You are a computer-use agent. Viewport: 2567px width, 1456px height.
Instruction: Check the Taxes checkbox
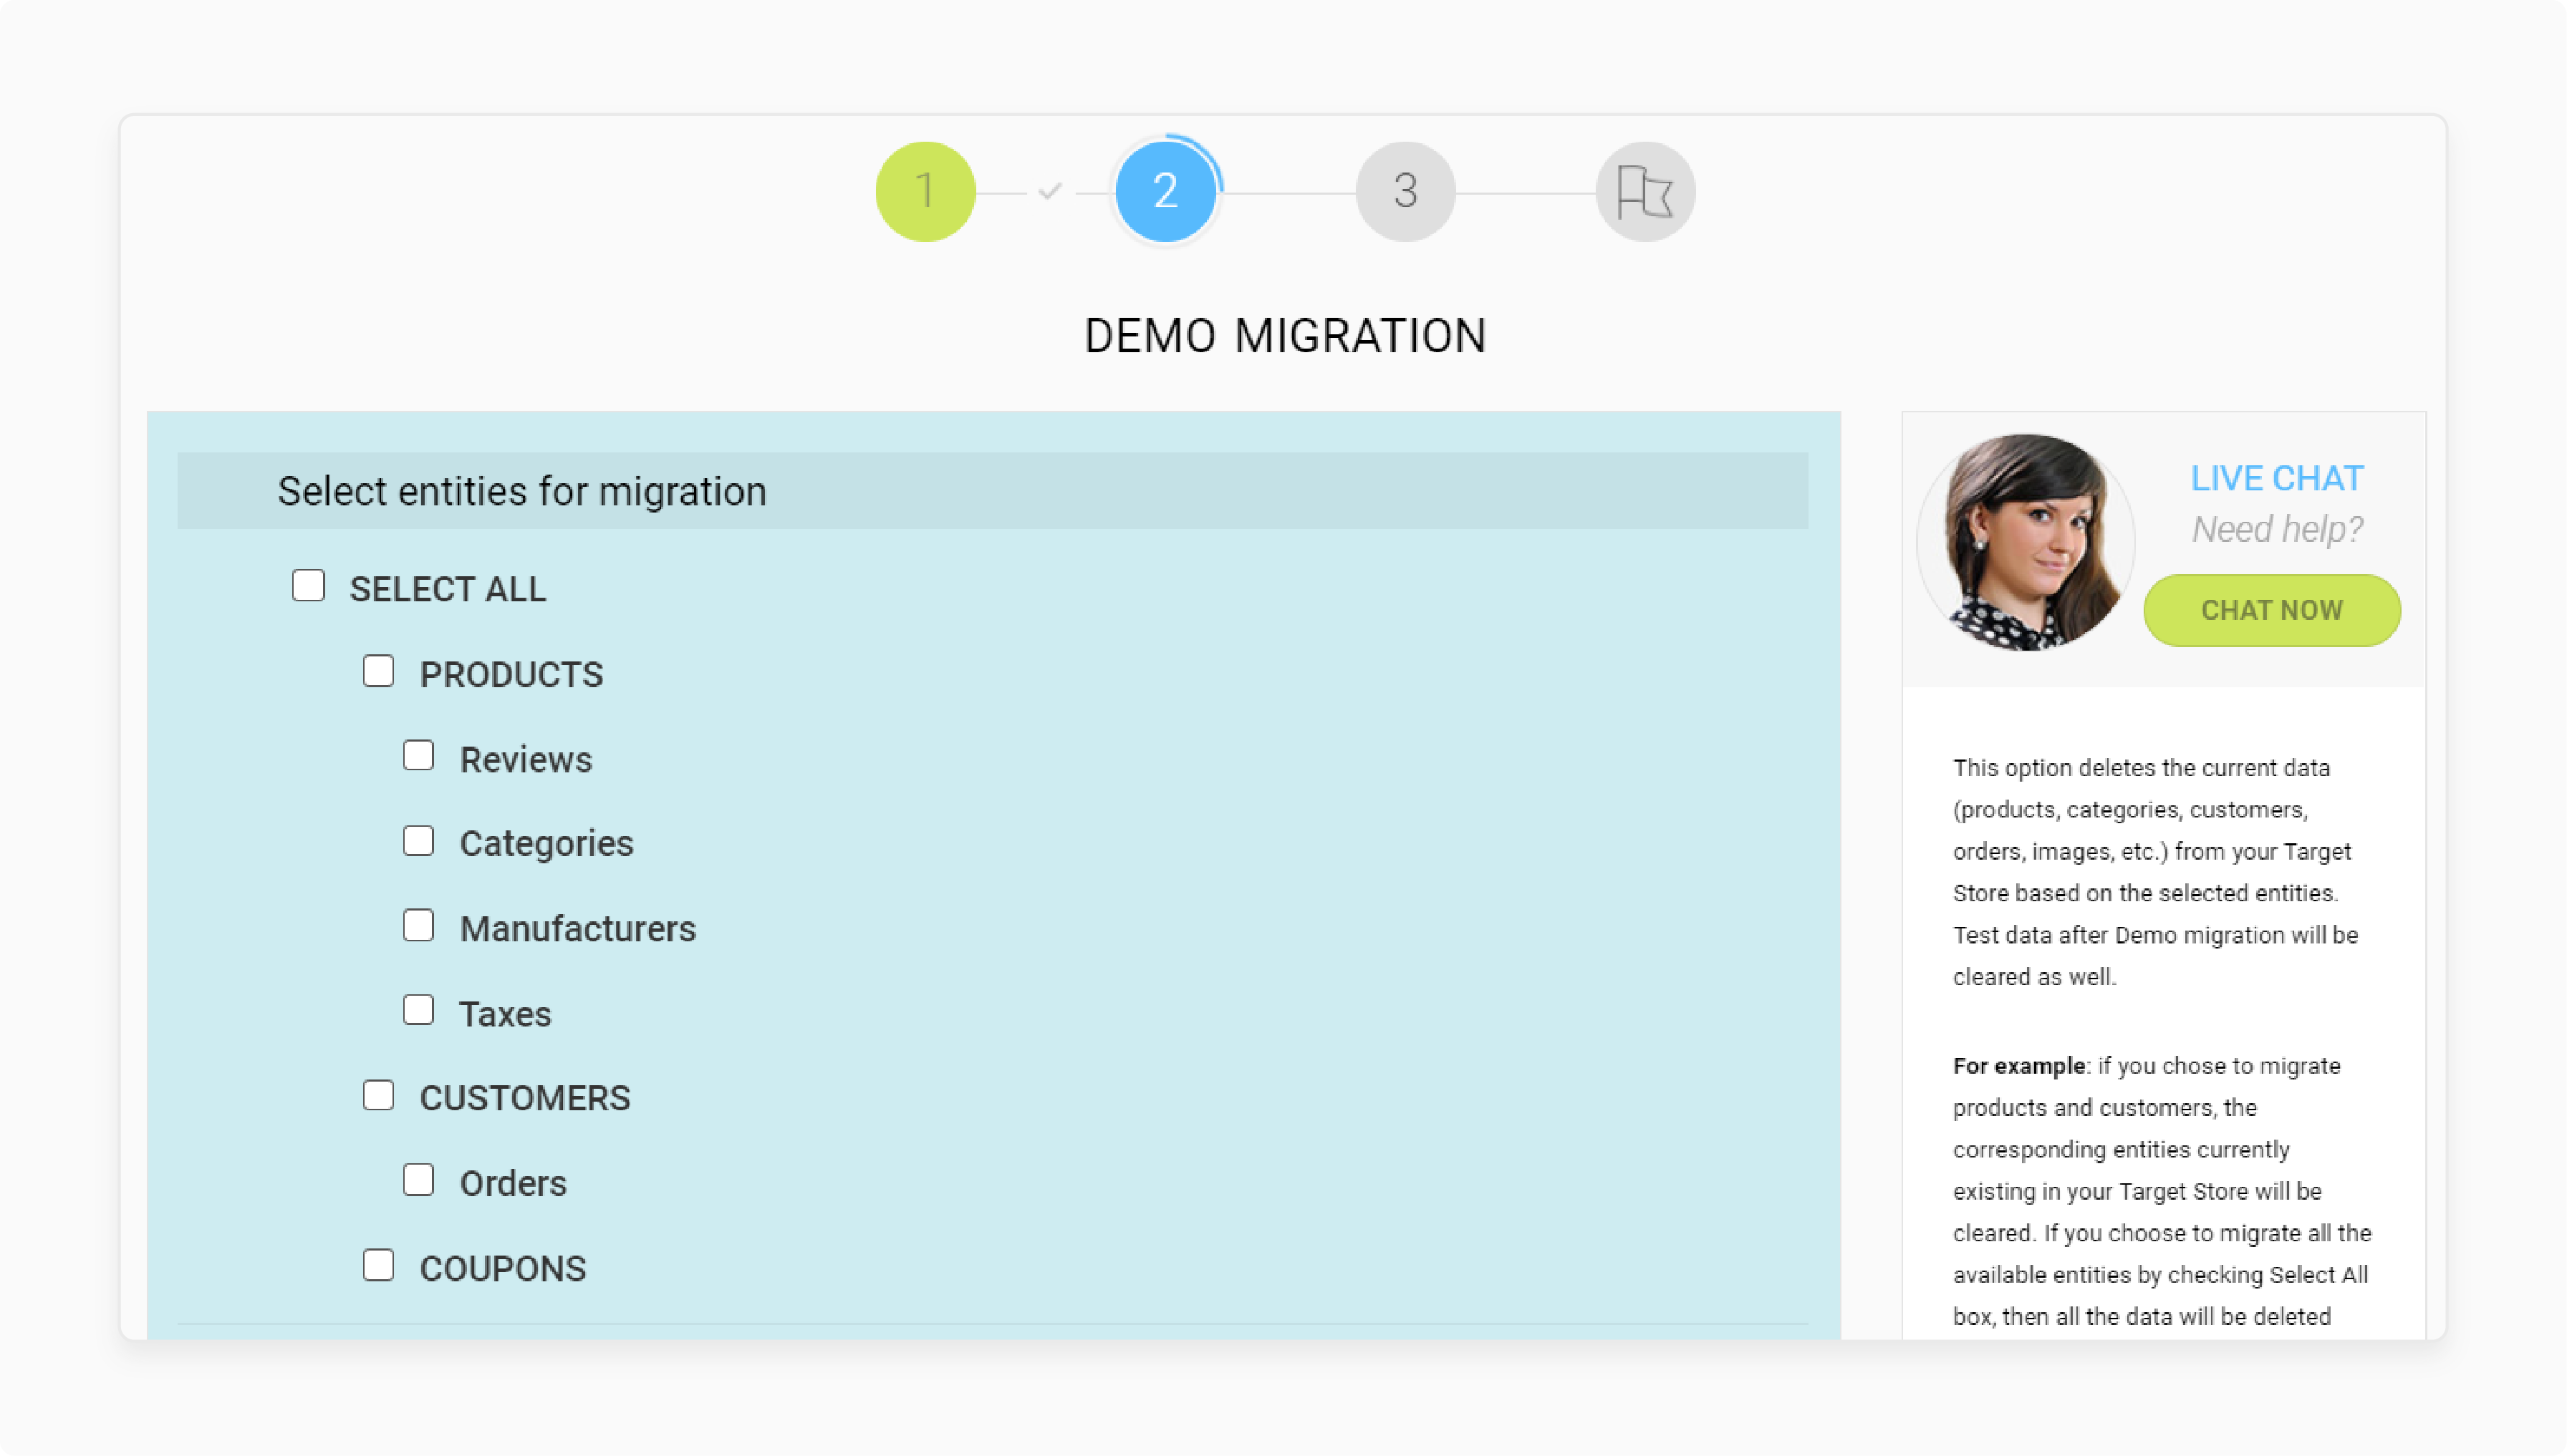click(418, 1010)
